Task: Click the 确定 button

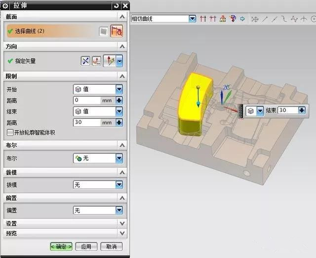Action: click(61, 246)
